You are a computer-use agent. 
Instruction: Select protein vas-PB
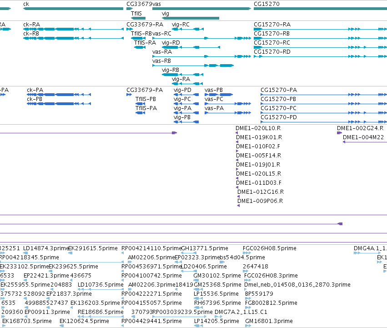coord(219,95)
